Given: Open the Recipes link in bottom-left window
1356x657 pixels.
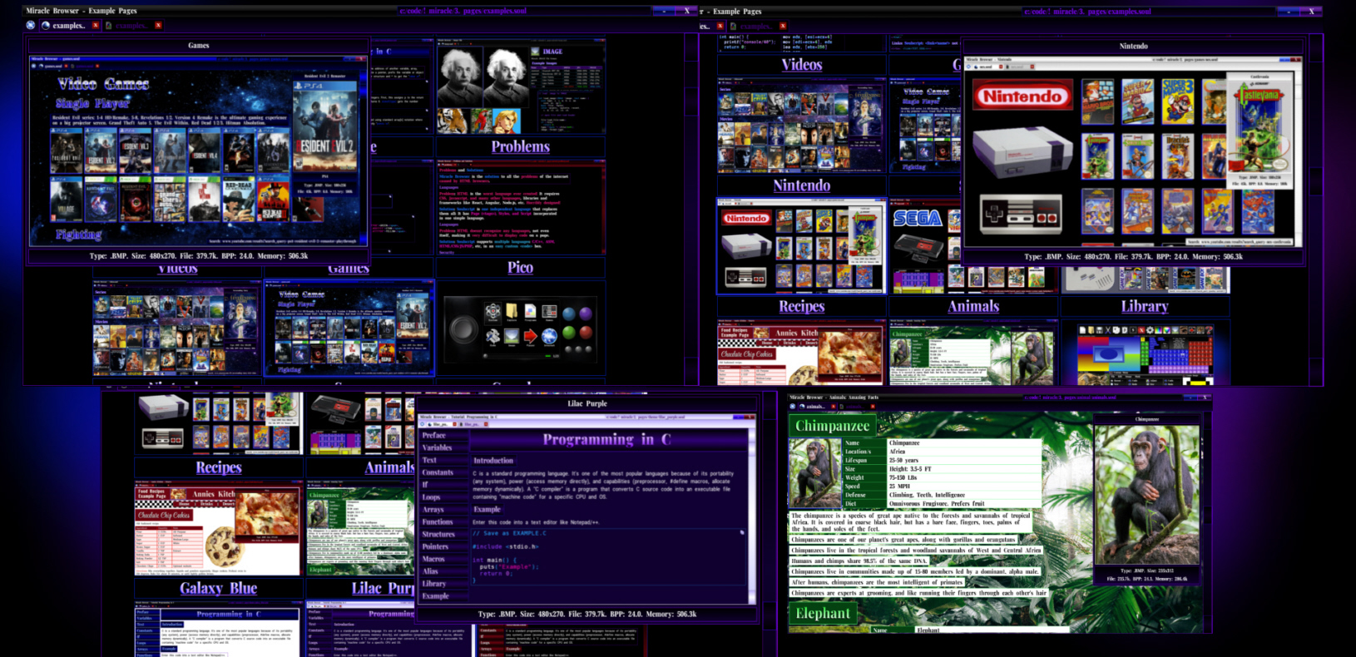Looking at the screenshot, I should pos(219,467).
